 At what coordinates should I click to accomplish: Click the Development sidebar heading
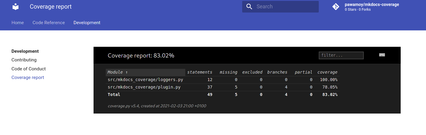tap(25, 51)
